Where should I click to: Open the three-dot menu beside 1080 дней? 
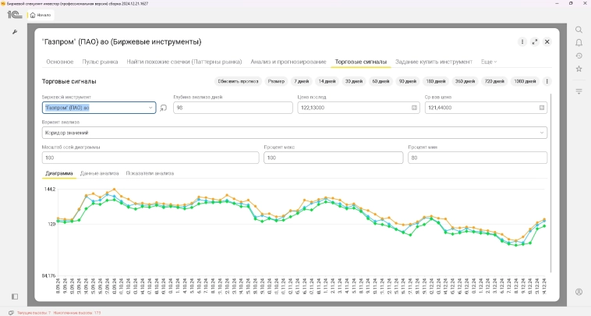point(547,81)
